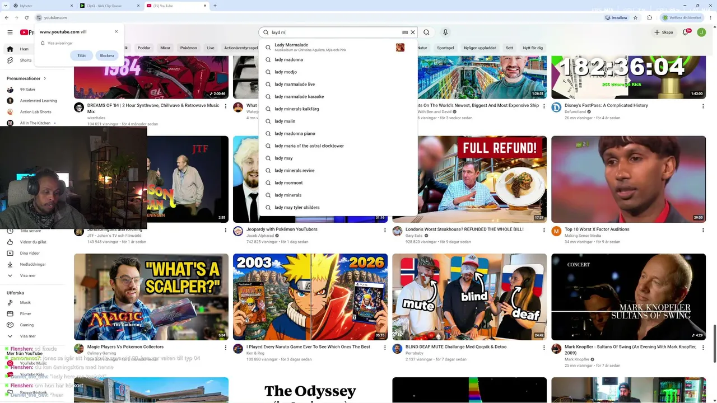Image resolution: width=717 pixels, height=403 pixels.
Task: Go back in browser history
Action: tap(7, 17)
